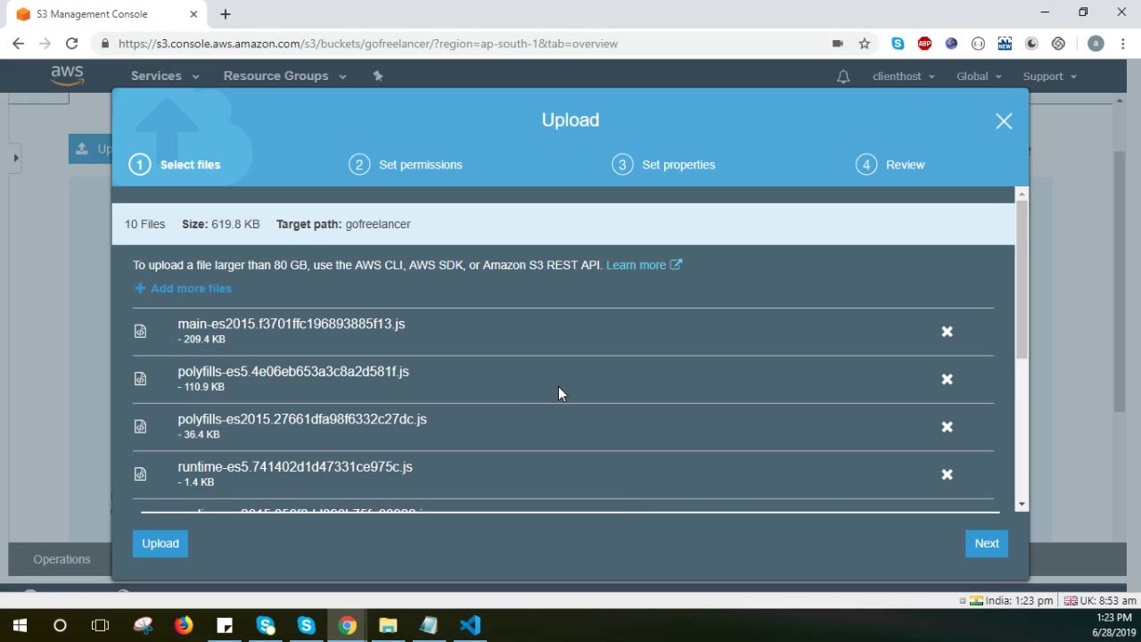Open File Explorer from the taskbar

(x=388, y=625)
